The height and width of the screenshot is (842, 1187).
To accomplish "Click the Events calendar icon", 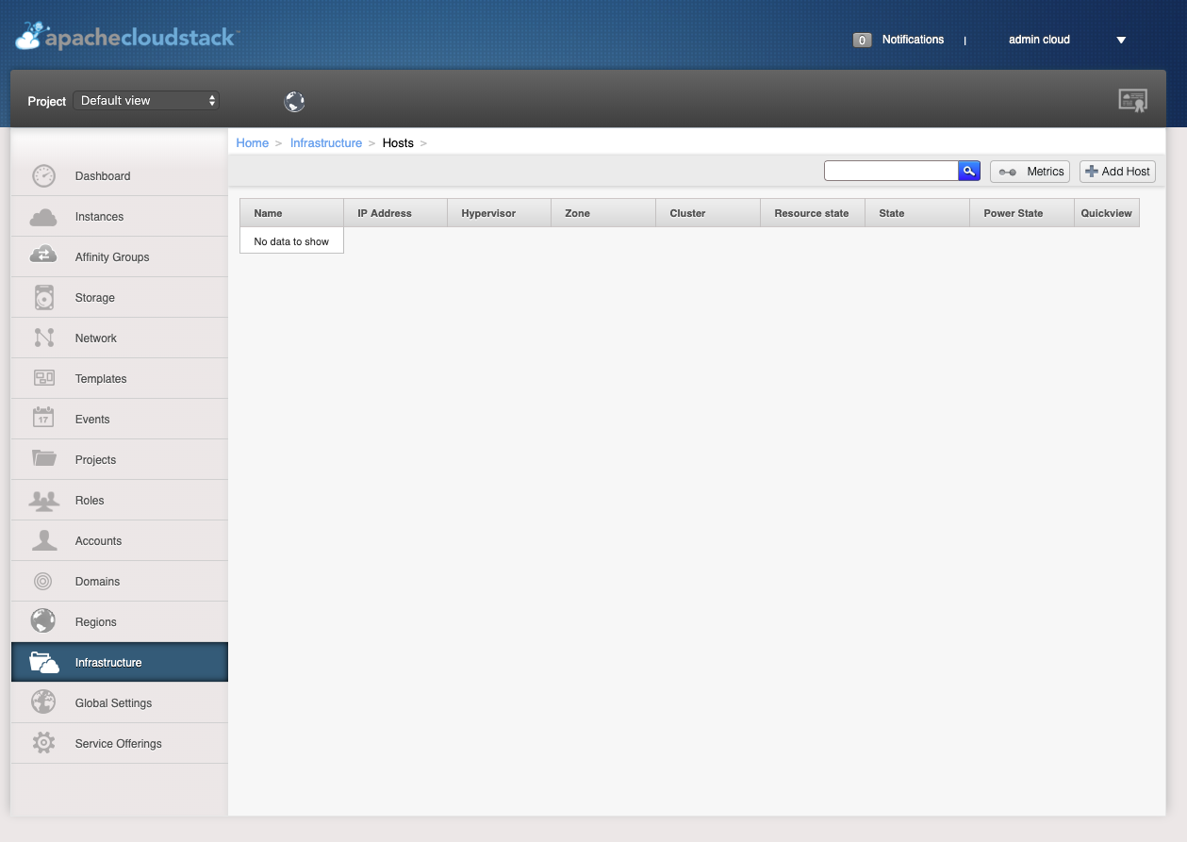I will click(x=43, y=419).
